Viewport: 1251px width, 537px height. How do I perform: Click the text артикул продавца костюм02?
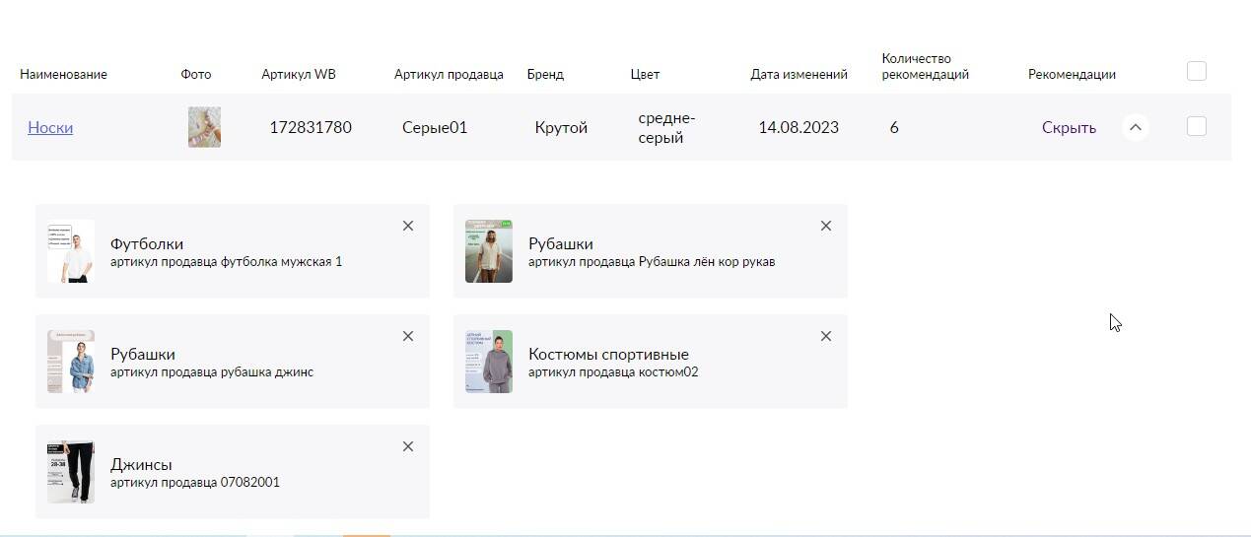[613, 372]
